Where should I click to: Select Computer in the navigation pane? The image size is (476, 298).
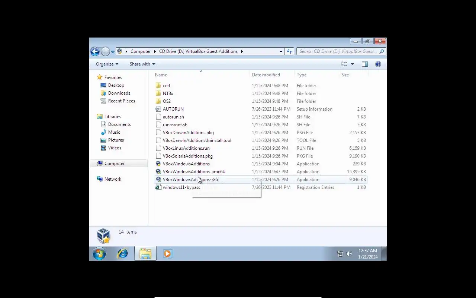[115, 164]
